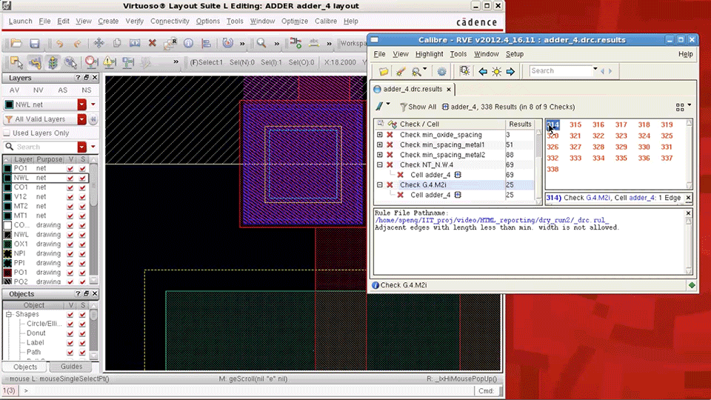This screenshot has height=400, width=711.
Task: Click the selection mode cursor icon
Action: (16, 62)
